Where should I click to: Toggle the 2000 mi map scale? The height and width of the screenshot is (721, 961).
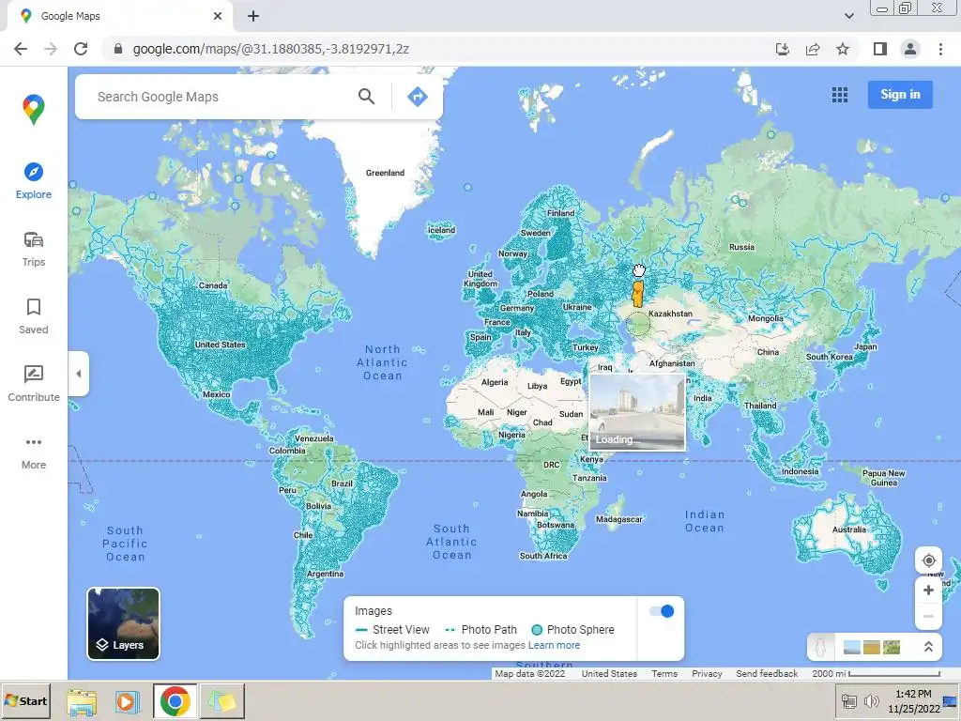[876, 673]
